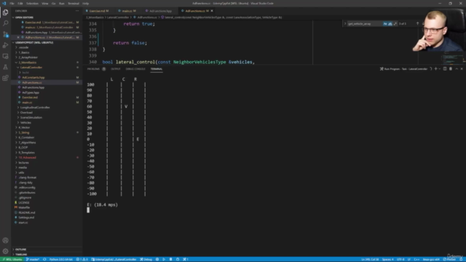Open the Accounts menu icon
466x262 pixels.
(x=5, y=240)
